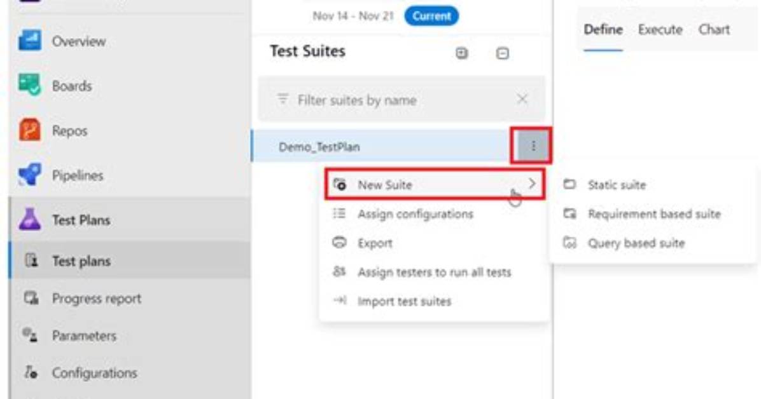This screenshot has height=399, width=761.
Task: Open the Overview icon in sidebar
Action: 30,41
